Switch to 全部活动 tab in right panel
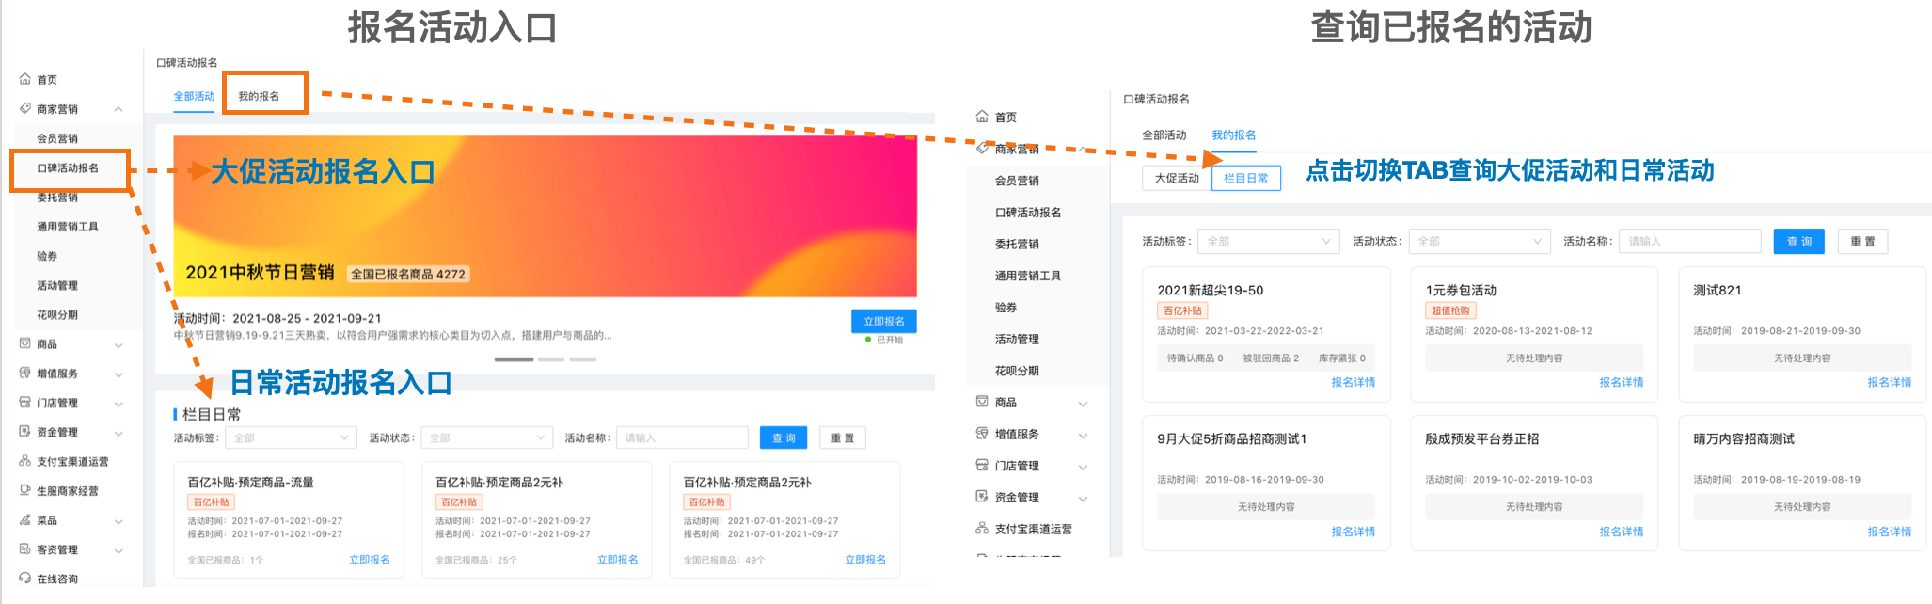Screen dimensions: 1932x604 (1164, 135)
